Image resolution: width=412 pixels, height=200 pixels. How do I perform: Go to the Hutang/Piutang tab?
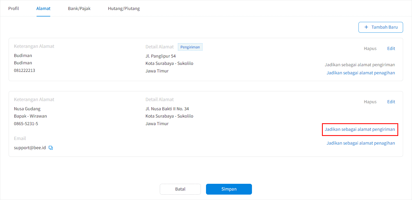click(124, 8)
